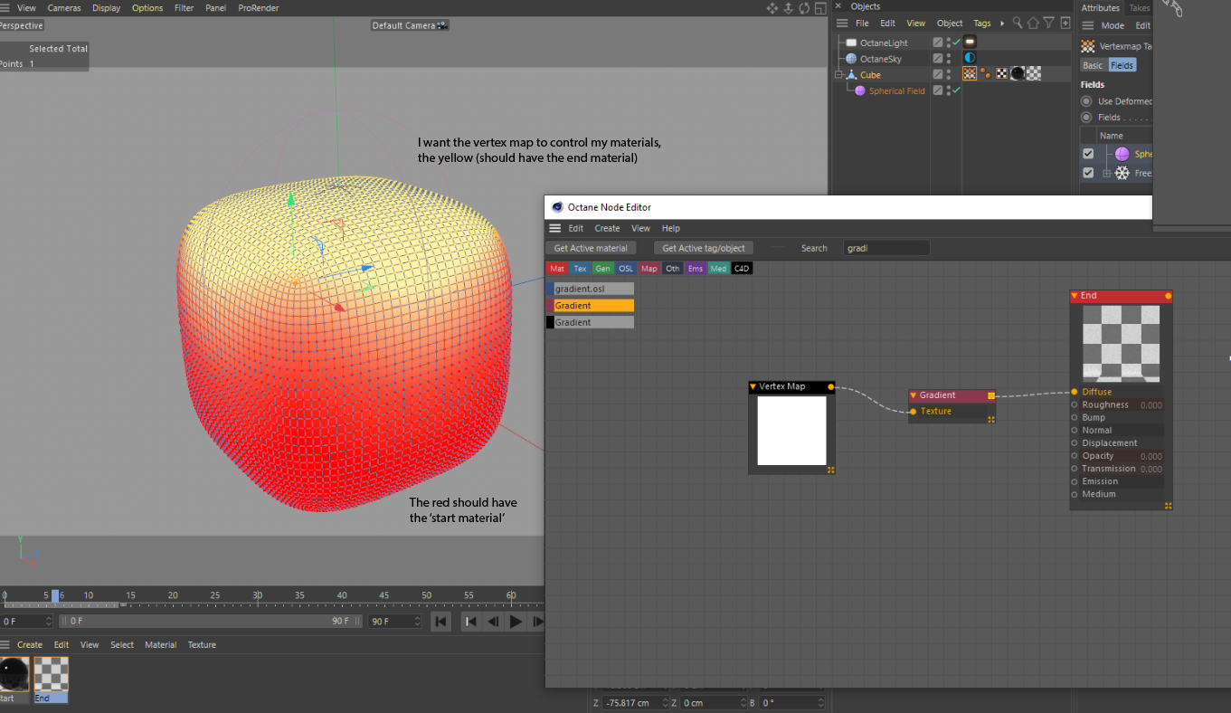Click the Spherical Field object icon

tap(861, 90)
